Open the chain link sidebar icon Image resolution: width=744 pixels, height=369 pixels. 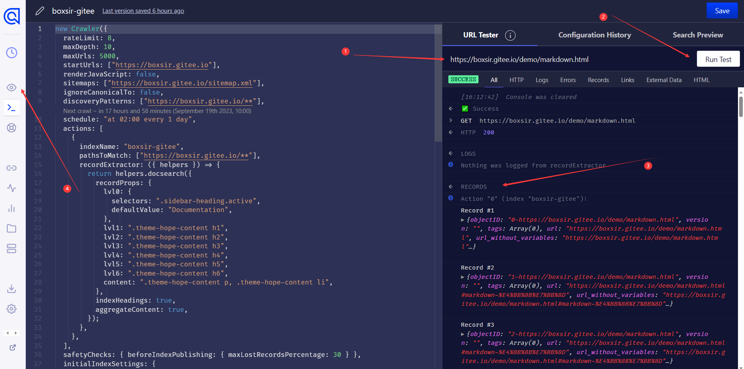tap(12, 168)
